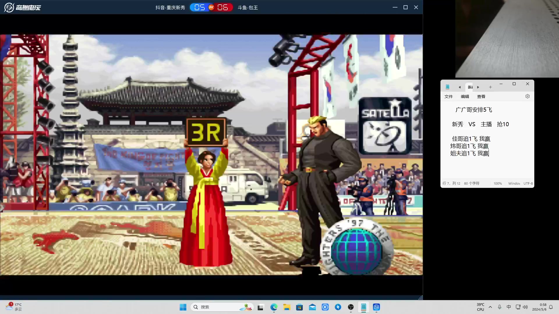Open the 文件 menu in Notepad
The height and width of the screenshot is (314, 559).
click(x=449, y=97)
